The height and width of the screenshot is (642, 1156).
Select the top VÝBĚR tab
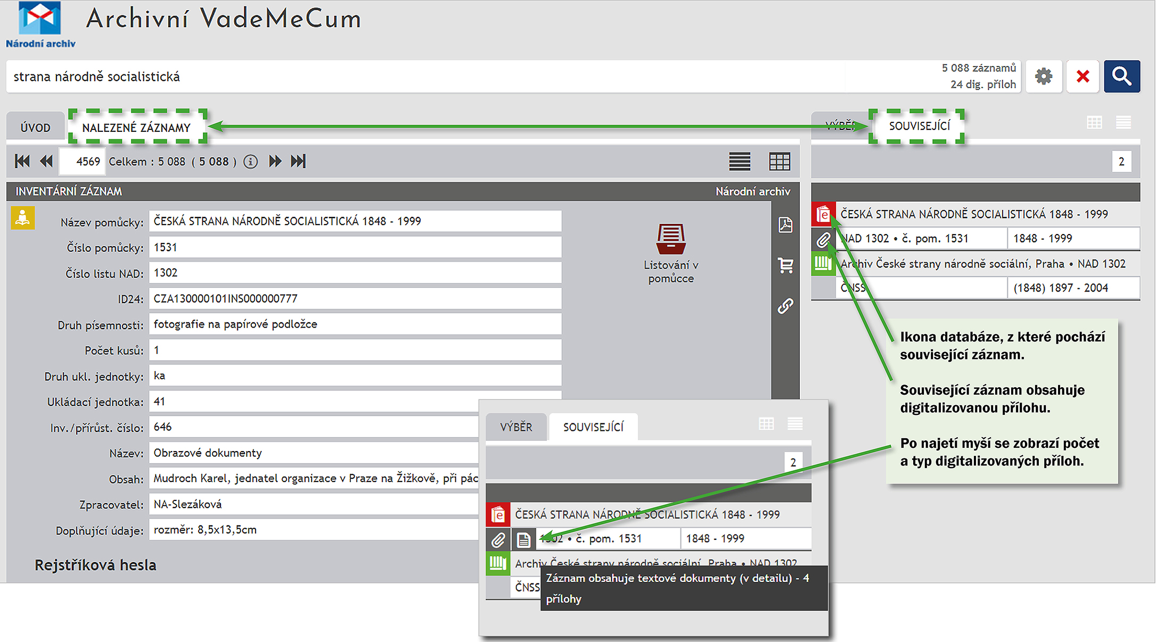click(x=839, y=126)
